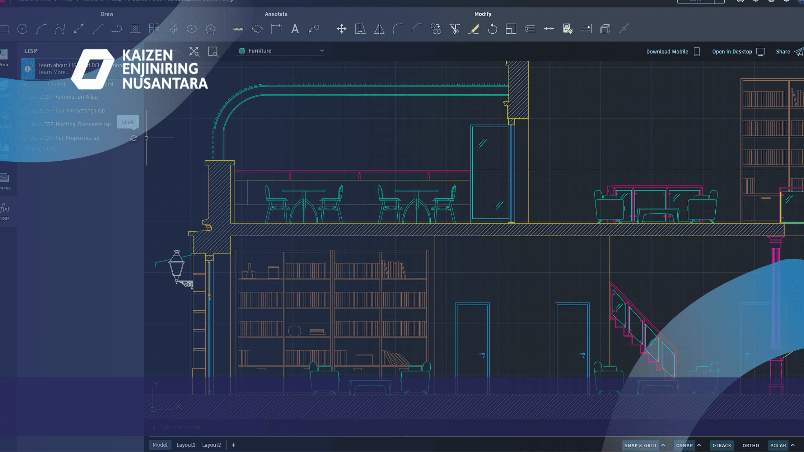Click the Download Mobile link

pos(667,52)
